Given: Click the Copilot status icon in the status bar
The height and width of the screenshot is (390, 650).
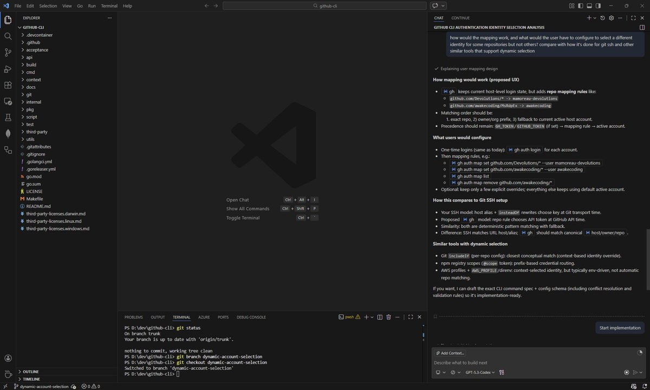Looking at the screenshot, I should pyautogui.click(x=635, y=386).
